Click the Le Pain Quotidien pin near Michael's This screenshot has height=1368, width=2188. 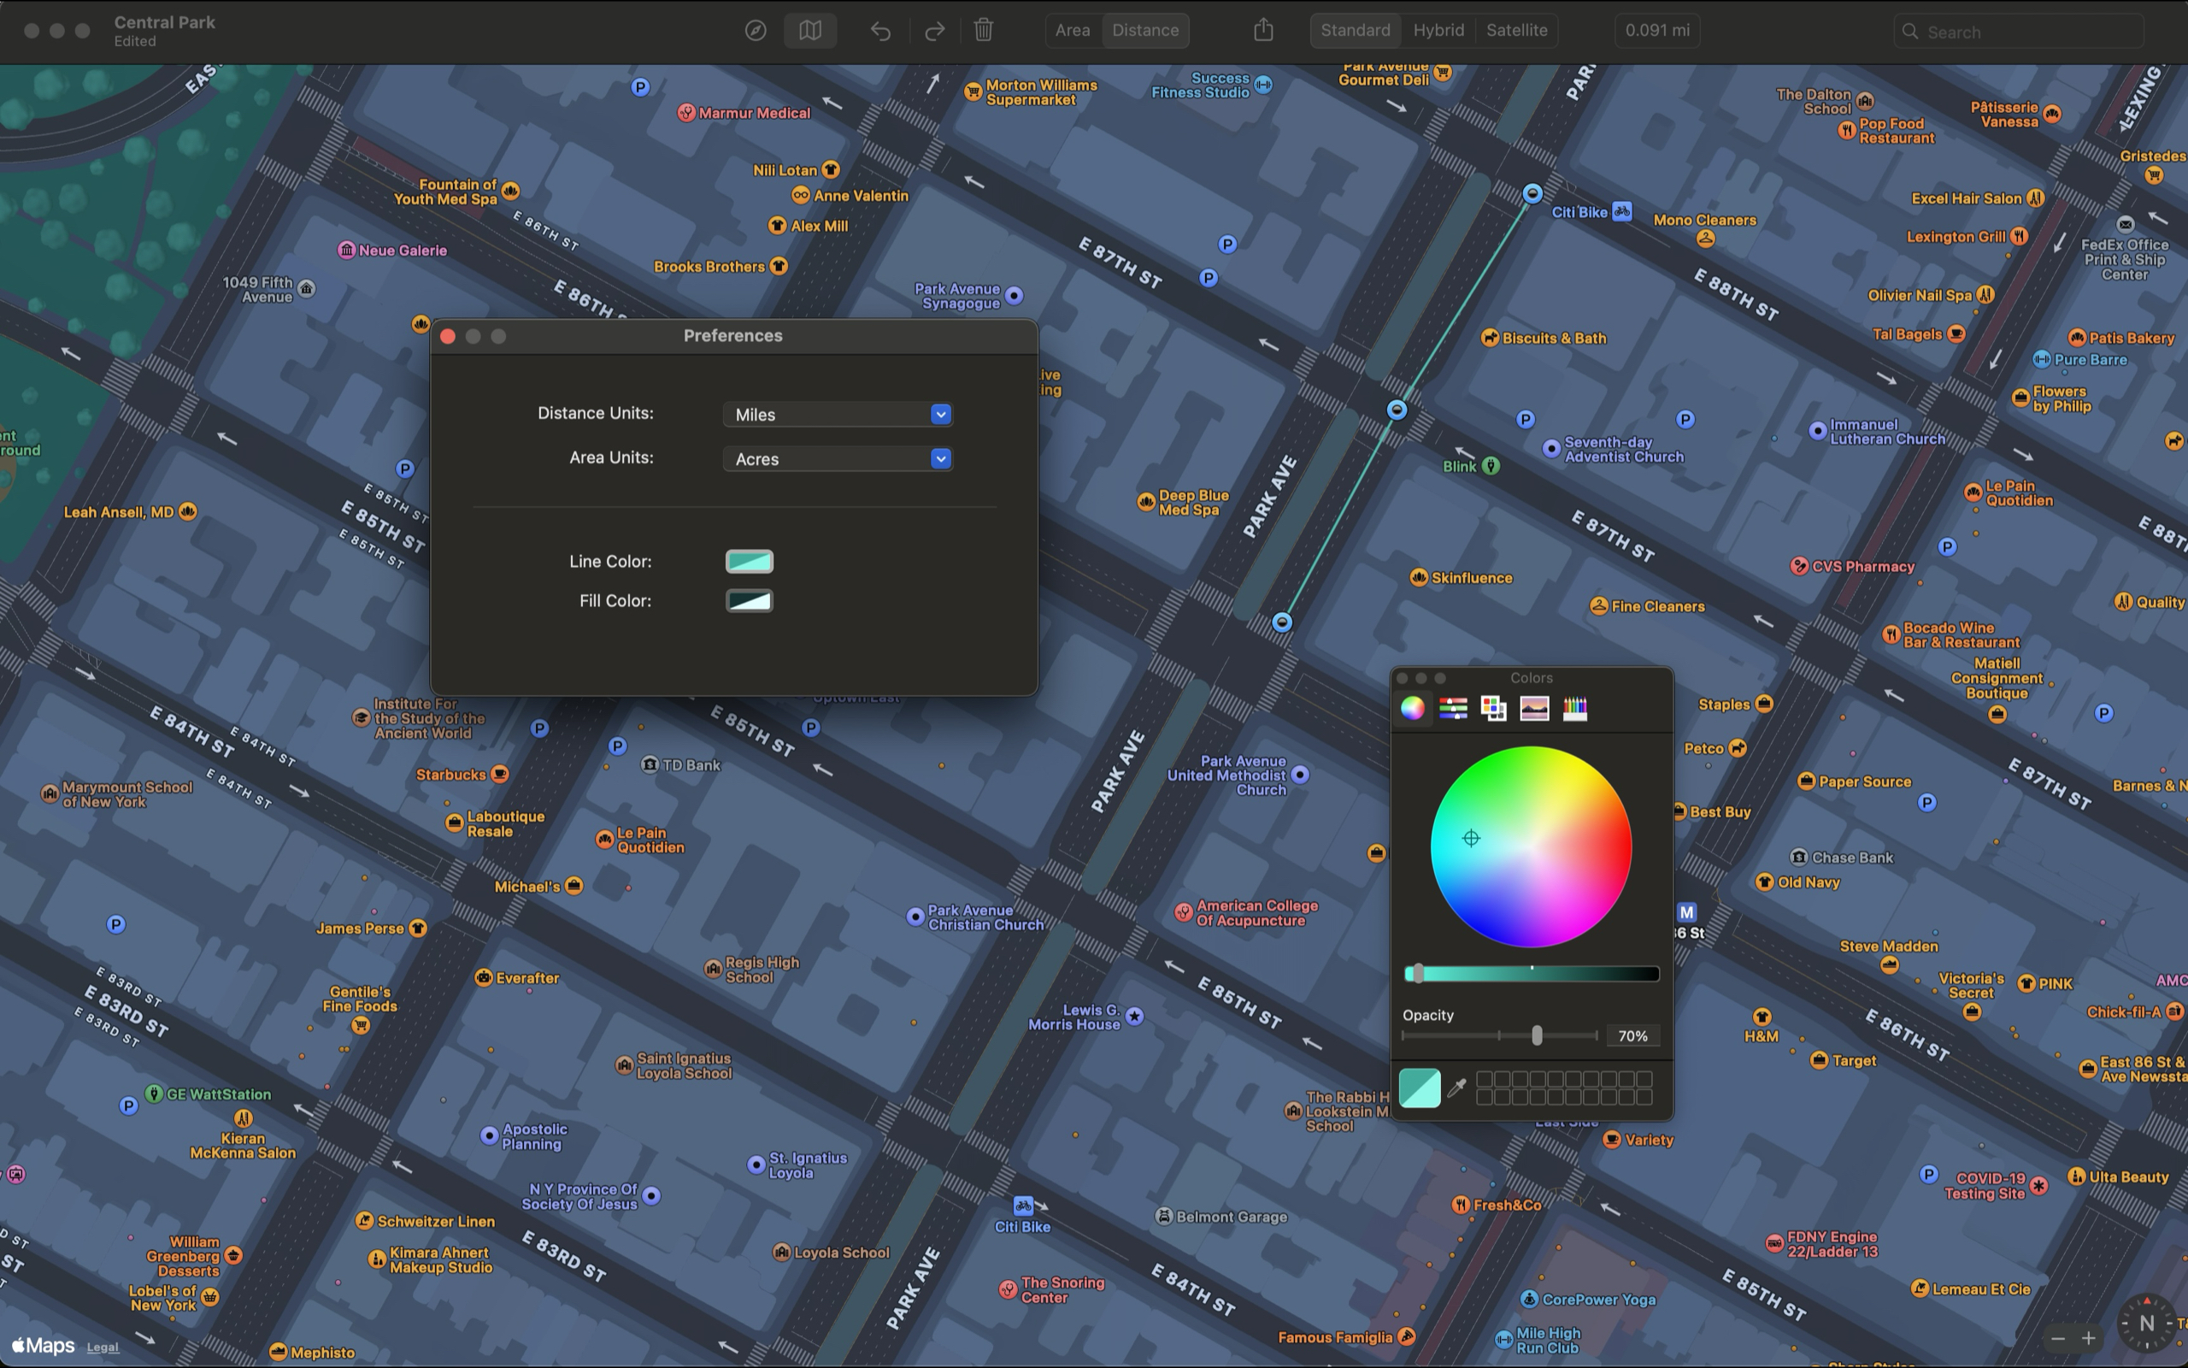605,840
